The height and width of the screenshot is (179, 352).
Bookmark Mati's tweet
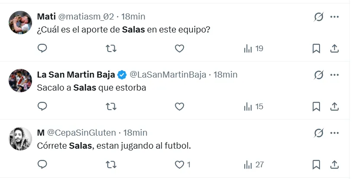click(x=316, y=49)
